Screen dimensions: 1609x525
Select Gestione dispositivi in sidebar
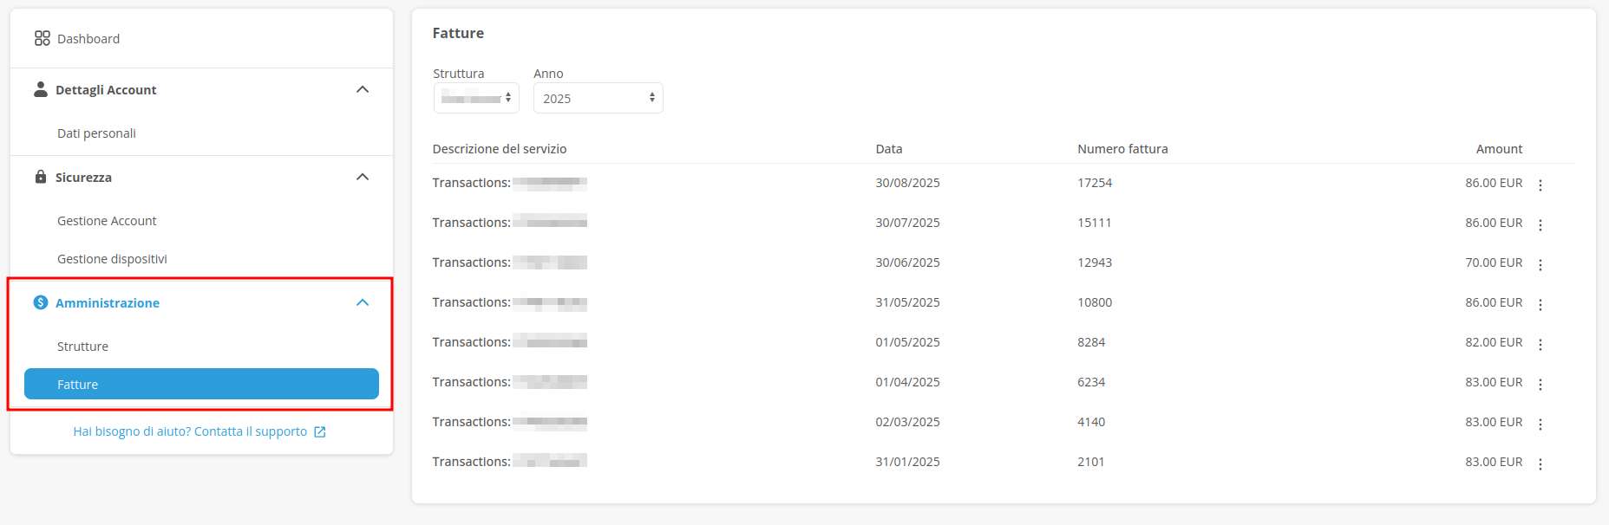112,259
